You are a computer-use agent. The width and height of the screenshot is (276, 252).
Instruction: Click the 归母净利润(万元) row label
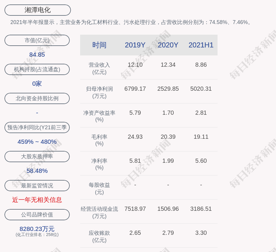[99, 92]
